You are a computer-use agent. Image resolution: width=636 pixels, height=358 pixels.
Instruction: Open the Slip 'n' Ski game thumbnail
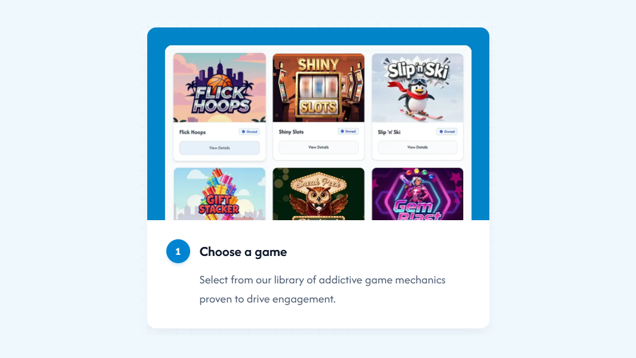point(417,88)
